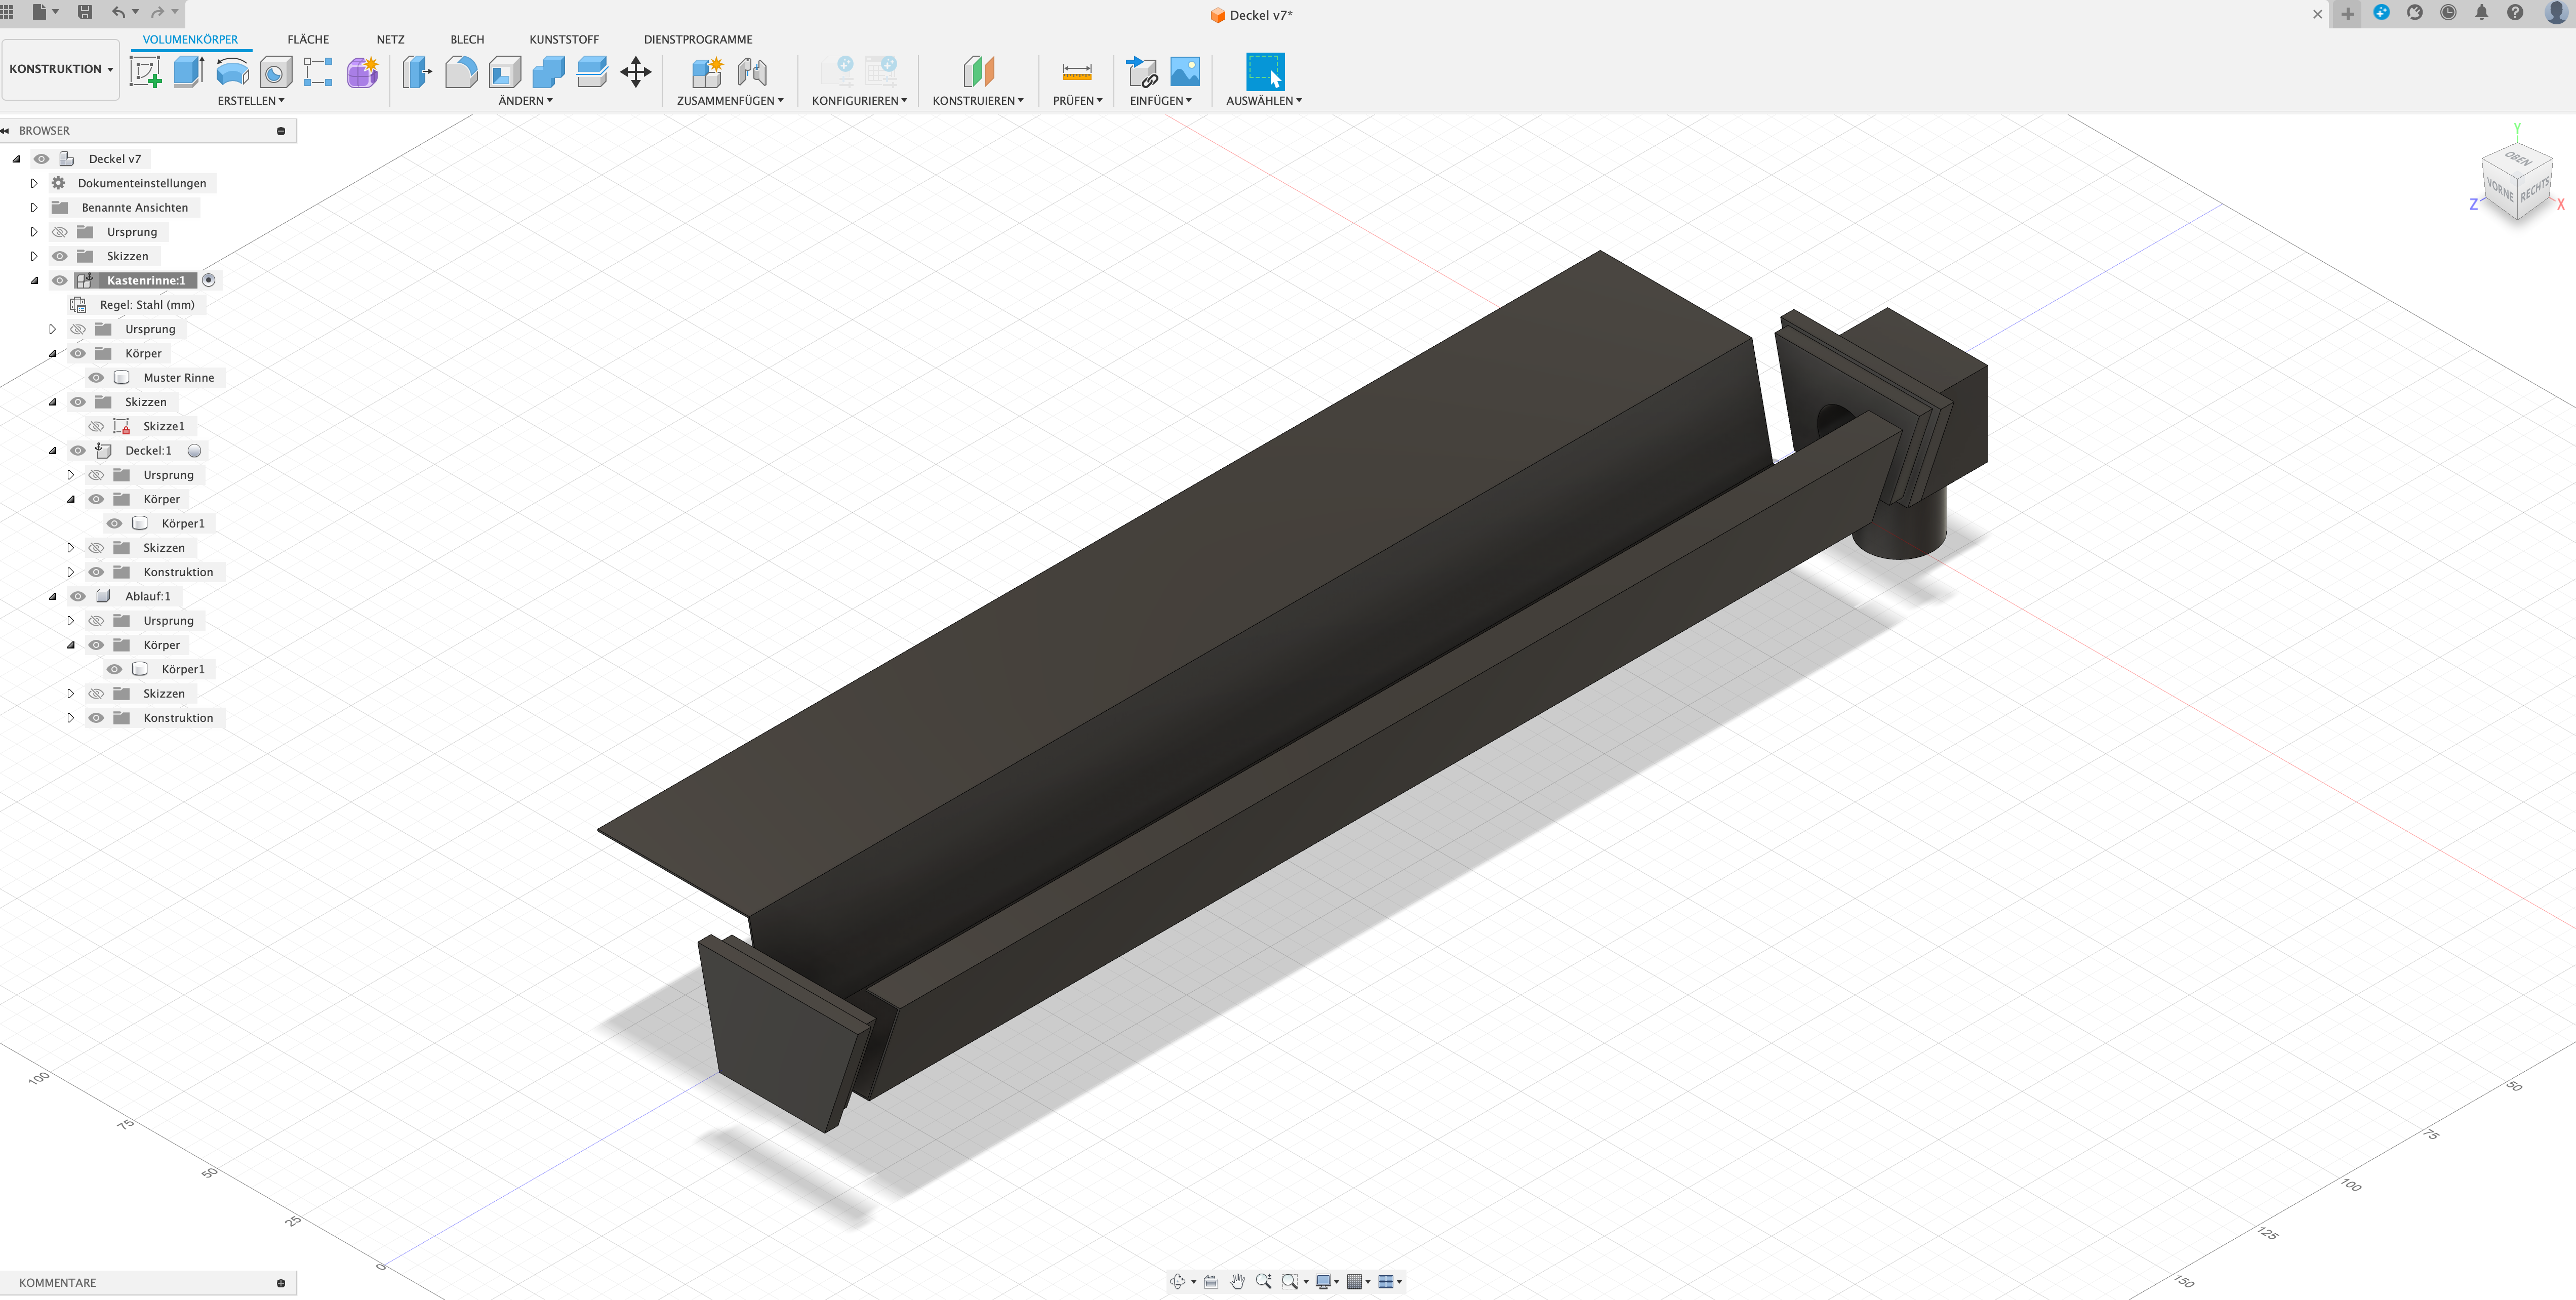Select the Combine tool icon
This screenshot has height=1300, width=2576.
548,72
